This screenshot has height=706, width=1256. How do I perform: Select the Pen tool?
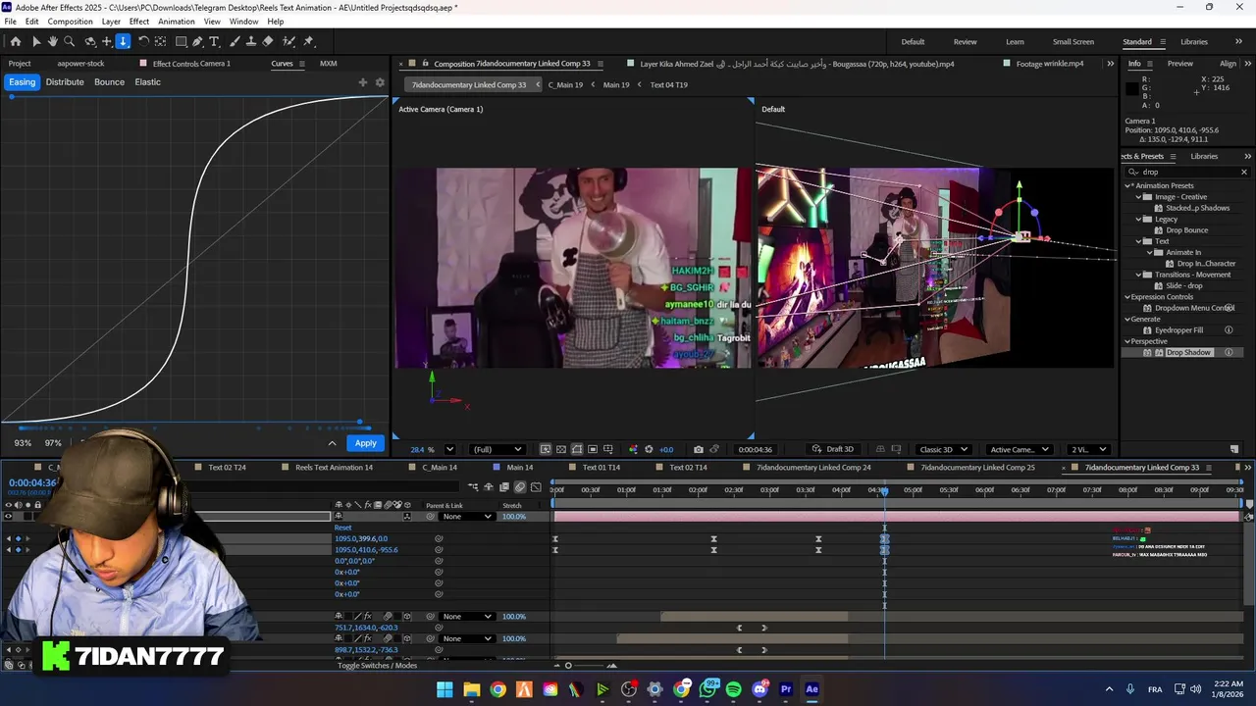(x=197, y=41)
